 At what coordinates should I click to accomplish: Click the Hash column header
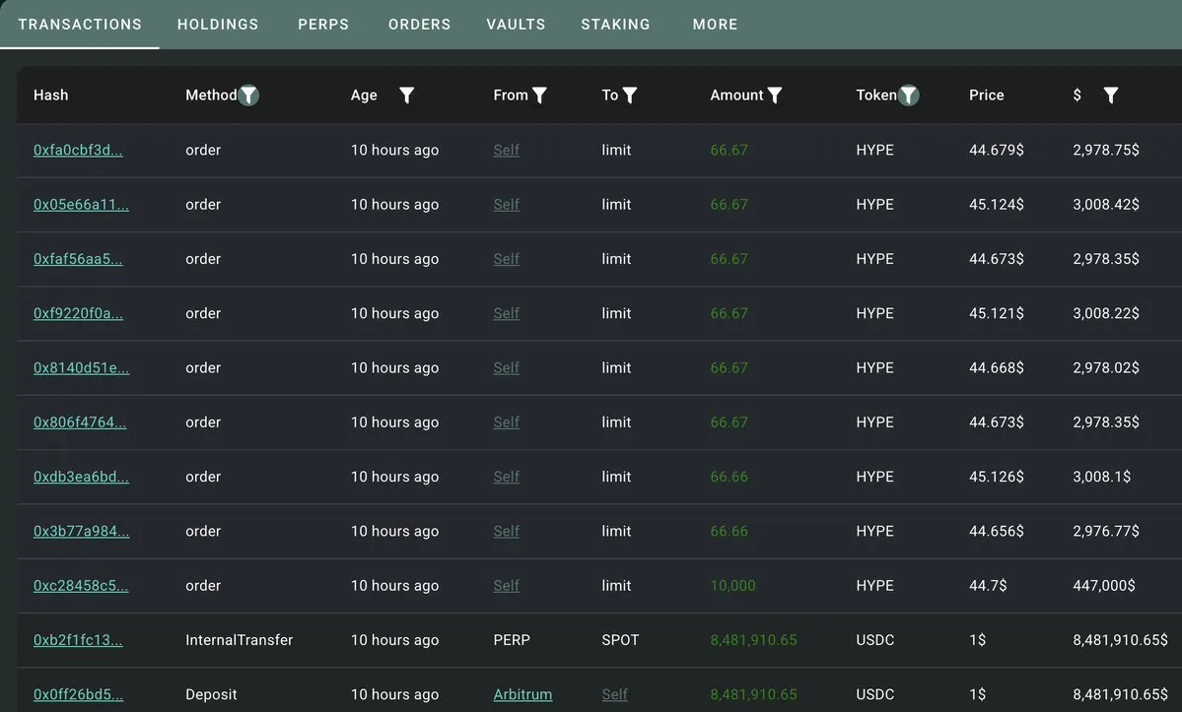[x=50, y=95]
